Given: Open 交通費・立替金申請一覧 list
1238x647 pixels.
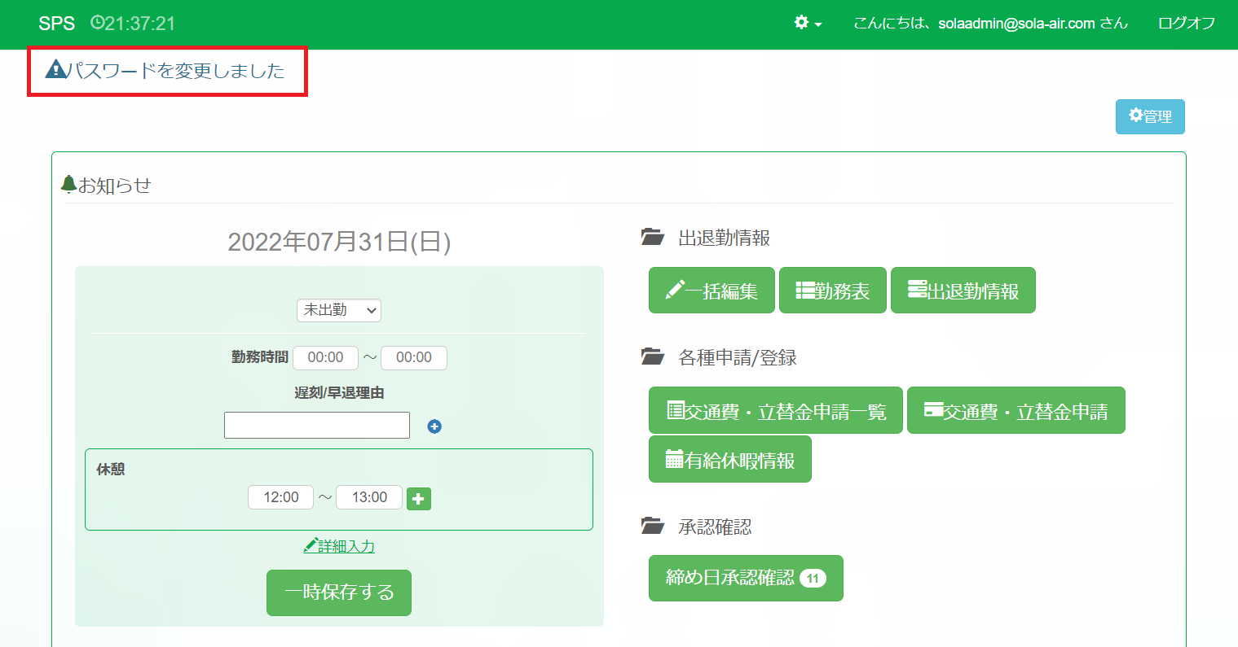Looking at the screenshot, I should (x=775, y=411).
